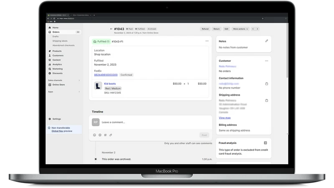Click the Discounts badge icon

(x=50, y=74)
